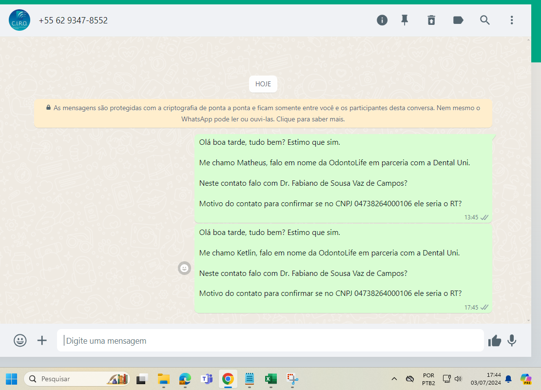Viewport: 541px width, 390px height.
Task: Open the Snipping Tool taskbar icon
Action: coord(292,379)
